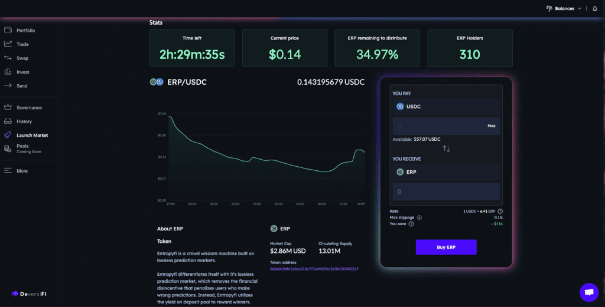Click the 13.01M circulating supply value
This screenshot has width=605, height=307.
(x=329, y=251)
